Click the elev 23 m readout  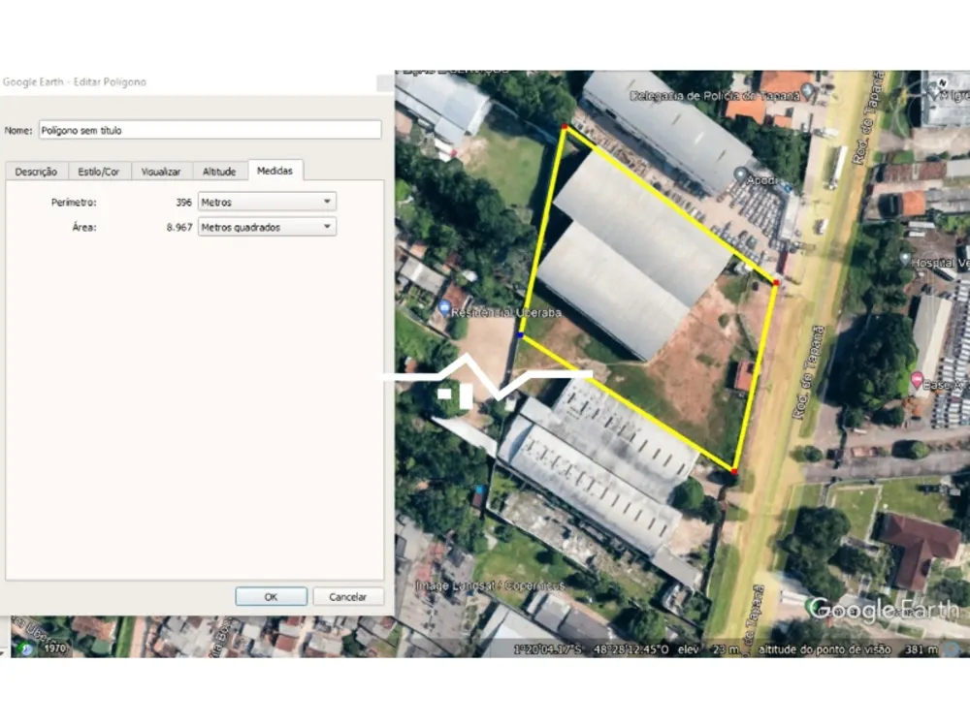pyautogui.click(x=708, y=649)
